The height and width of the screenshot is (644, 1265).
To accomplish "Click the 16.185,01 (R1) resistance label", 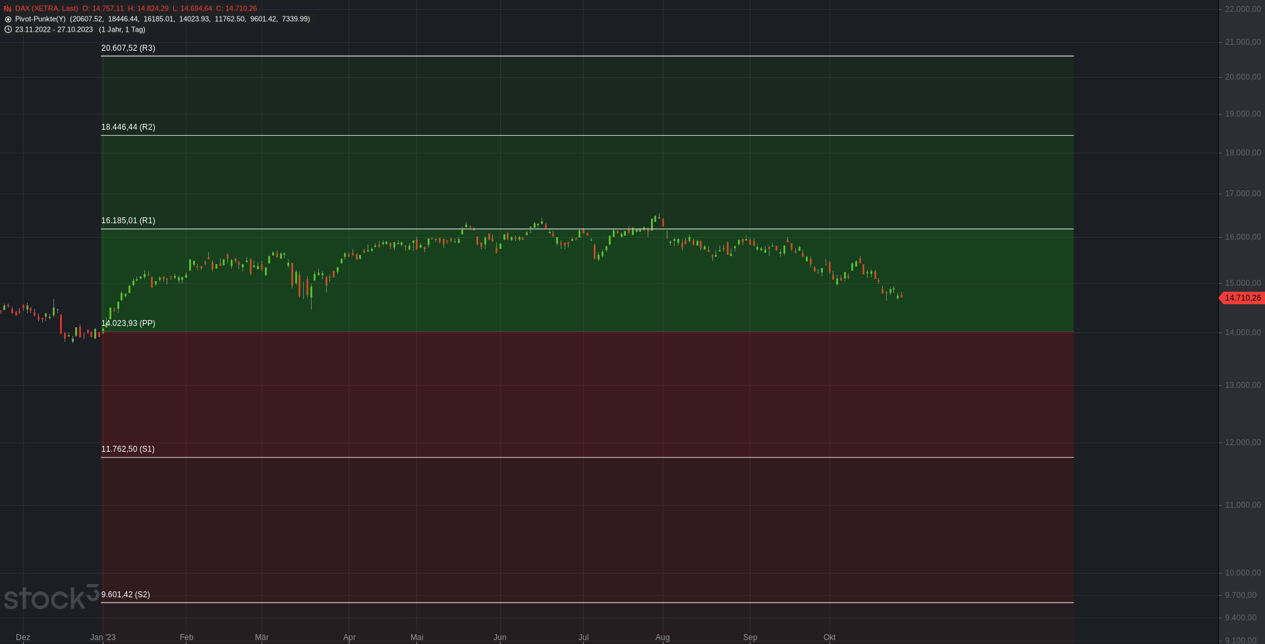I will click(128, 221).
